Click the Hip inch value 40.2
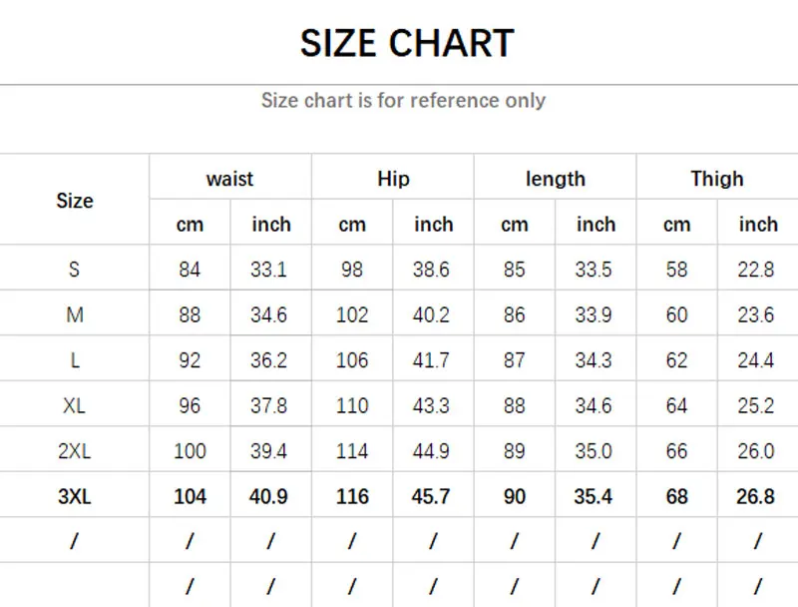This screenshot has height=607, width=798. [x=432, y=315]
